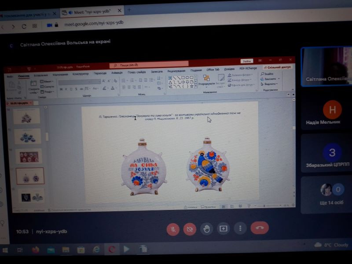Open the Макет layout dropdown
Viewport: 352px width, 264px height.
tap(47, 81)
